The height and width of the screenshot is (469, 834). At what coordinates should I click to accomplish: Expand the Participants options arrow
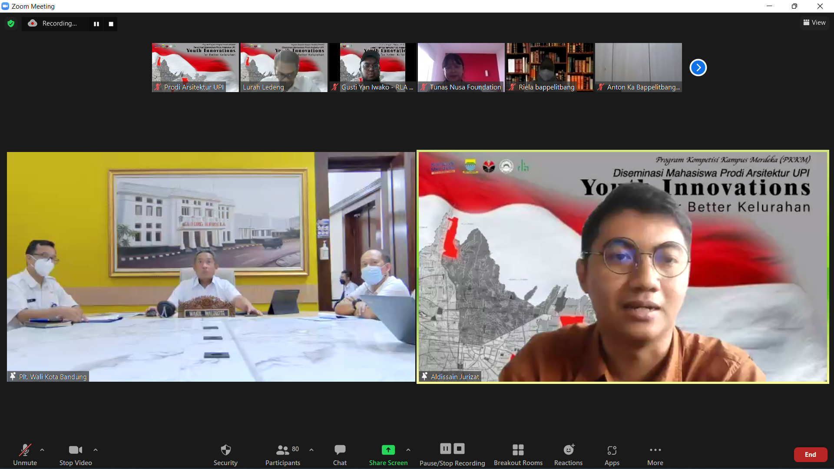click(x=311, y=450)
